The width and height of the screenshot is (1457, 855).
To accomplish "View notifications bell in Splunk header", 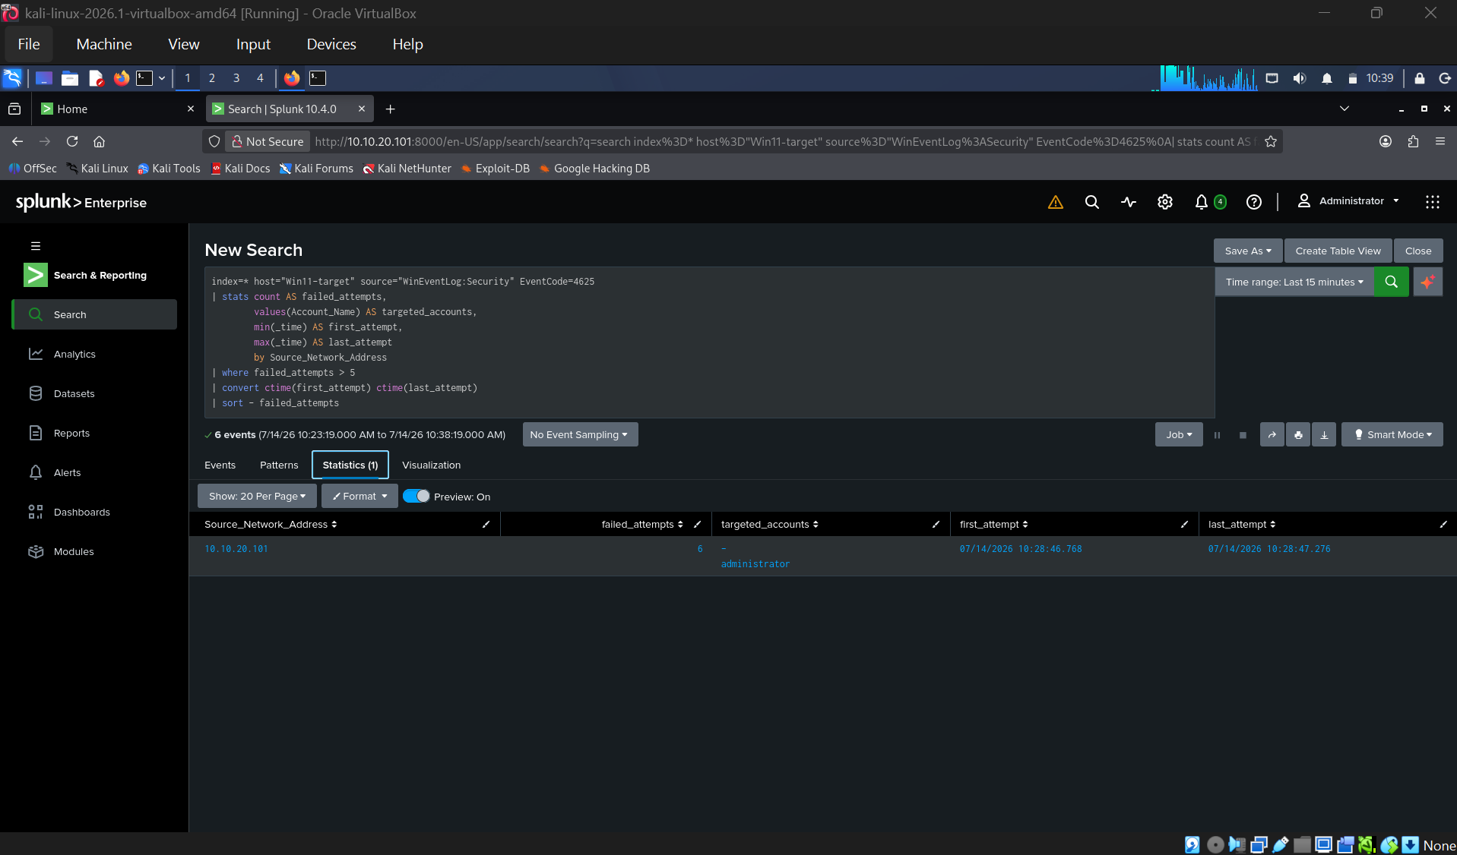I will point(1201,201).
